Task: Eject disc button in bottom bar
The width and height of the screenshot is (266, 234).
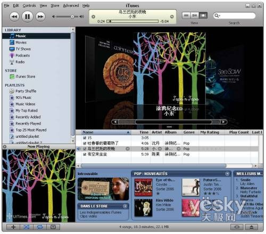Action: coord(252,227)
